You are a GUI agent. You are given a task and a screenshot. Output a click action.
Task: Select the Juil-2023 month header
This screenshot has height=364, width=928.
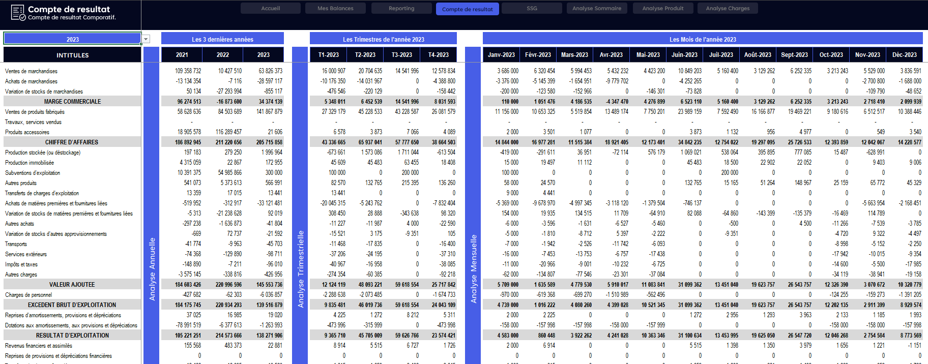(721, 54)
